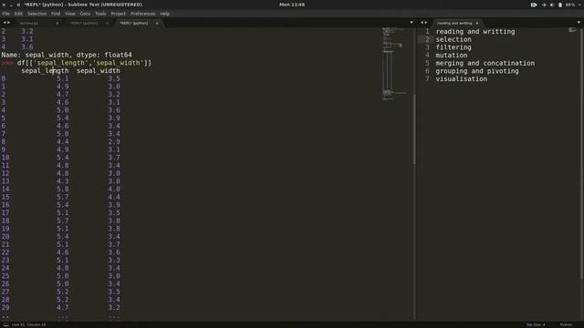Go to next tab in left pane
Image resolution: width=584 pixels, height=328 pixels.
pyautogui.click(x=8, y=23)
